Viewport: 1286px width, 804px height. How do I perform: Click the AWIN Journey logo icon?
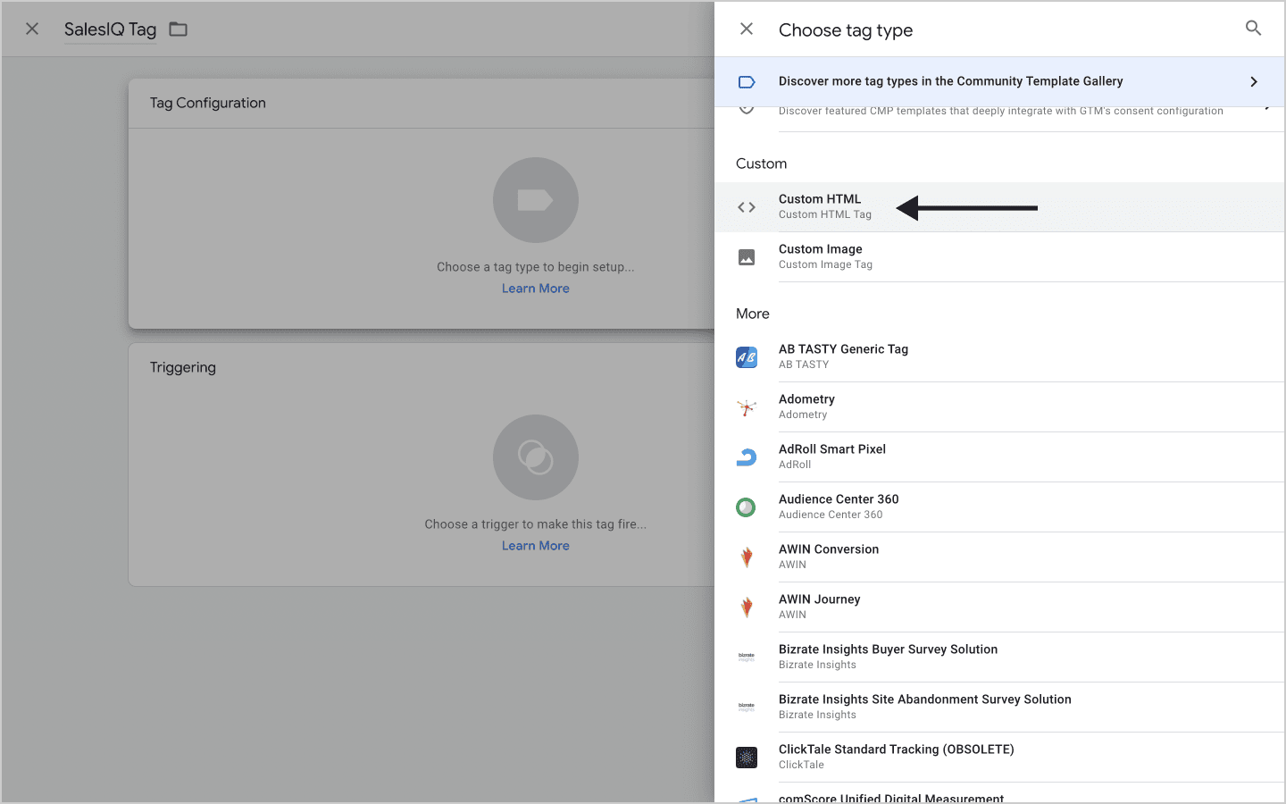(x=747, y=607)
